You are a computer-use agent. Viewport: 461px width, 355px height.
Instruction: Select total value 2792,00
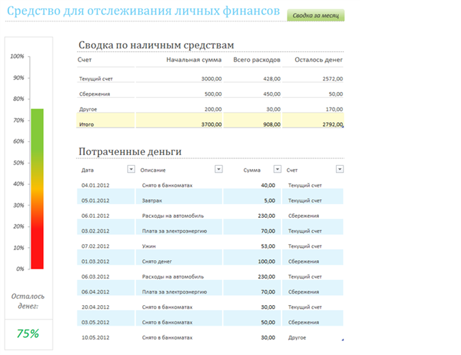(x=333, y=125)
